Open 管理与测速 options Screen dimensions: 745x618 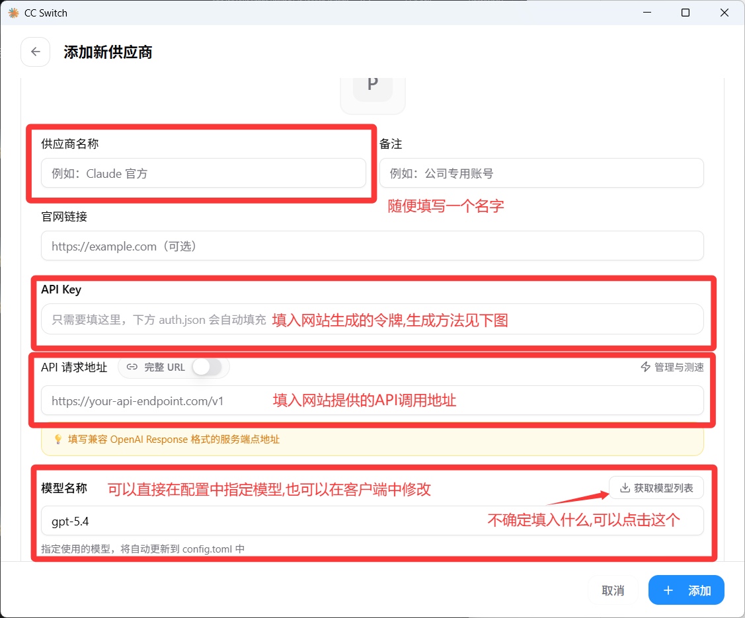[672, 367]
